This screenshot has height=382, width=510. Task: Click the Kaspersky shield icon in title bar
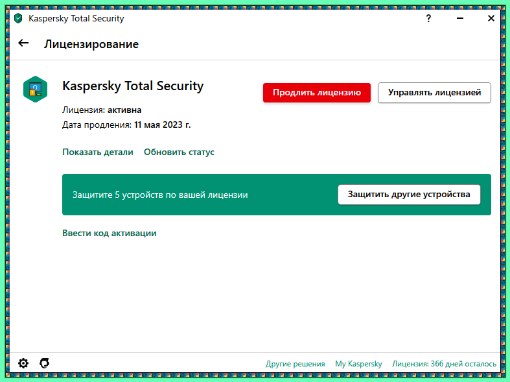[18, 19]
